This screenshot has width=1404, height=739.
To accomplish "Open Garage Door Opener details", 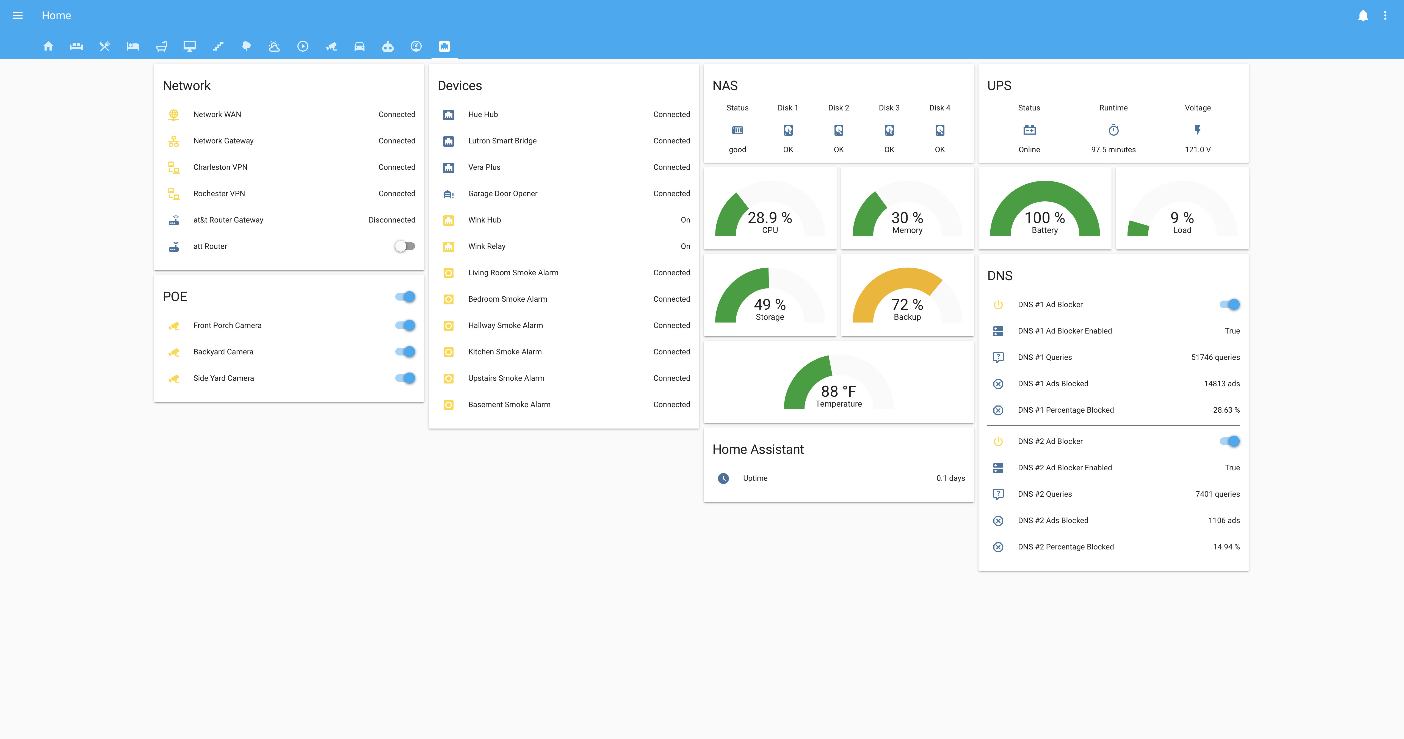I will point(502,193).
